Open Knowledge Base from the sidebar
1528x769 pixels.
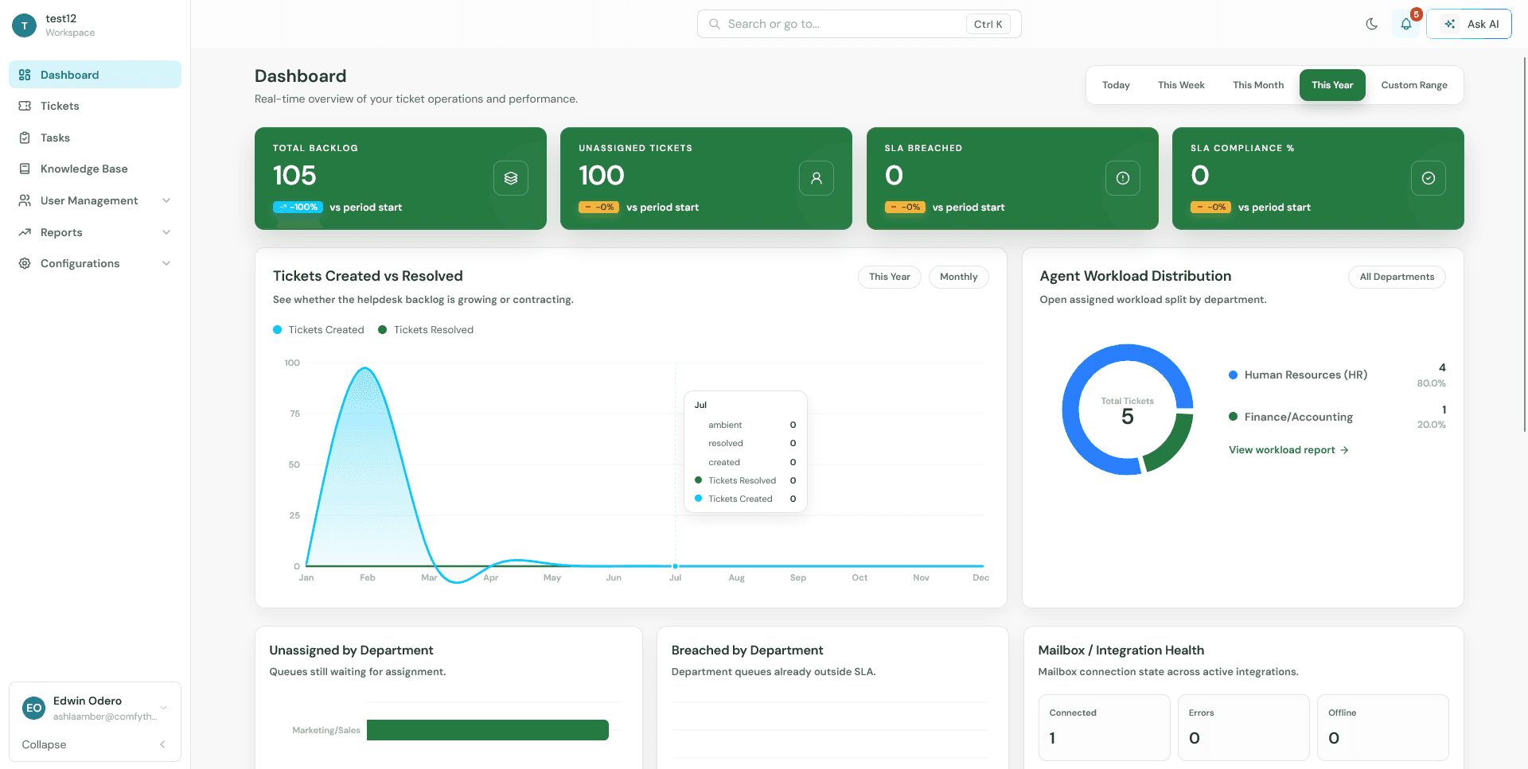pos(95,169)
